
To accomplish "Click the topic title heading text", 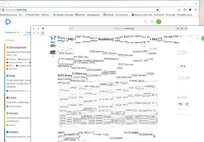I will click(120, 39).
